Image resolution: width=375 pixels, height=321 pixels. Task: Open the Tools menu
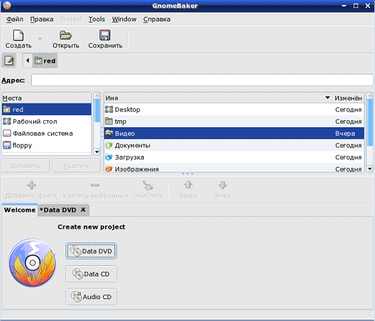click(97, 19)
